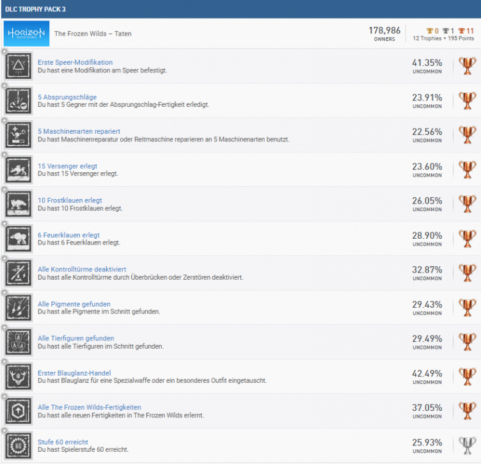
Task: Click the Horizon Zero Dawn game logo
Action: tap(26, 33)
